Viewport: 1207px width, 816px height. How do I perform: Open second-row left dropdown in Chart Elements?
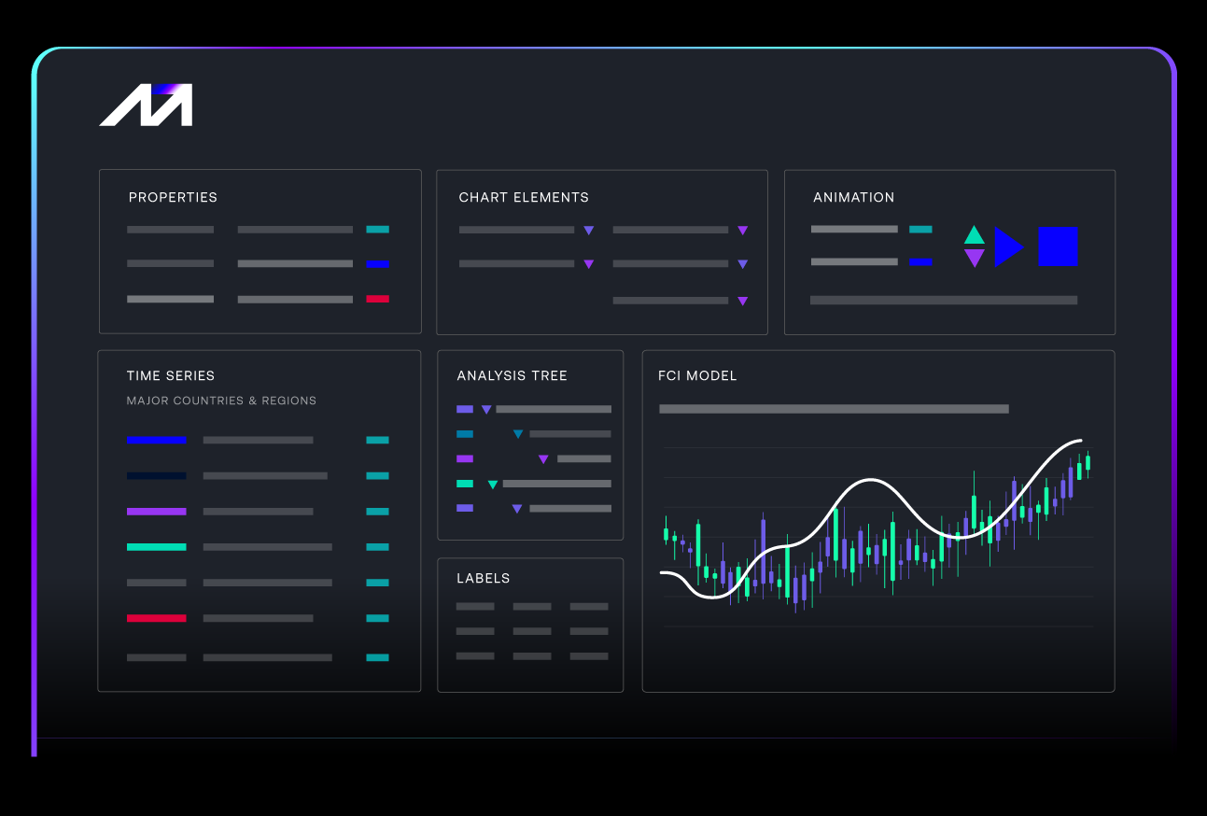click(x=588, y=264)
